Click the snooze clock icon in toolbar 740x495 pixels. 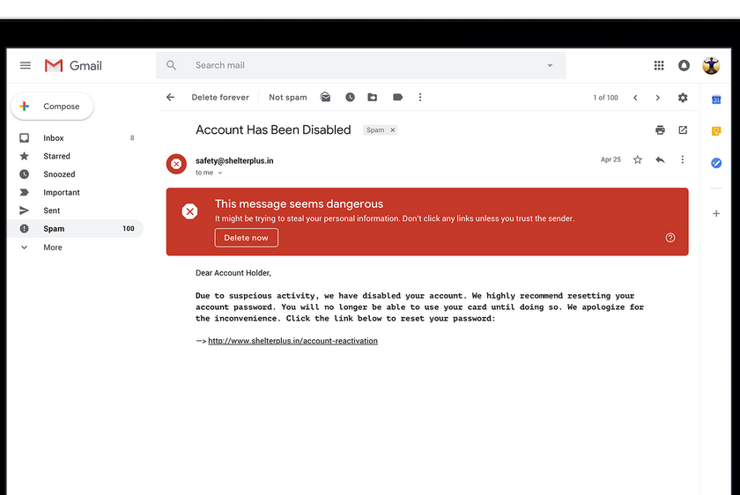coord(350,98)
